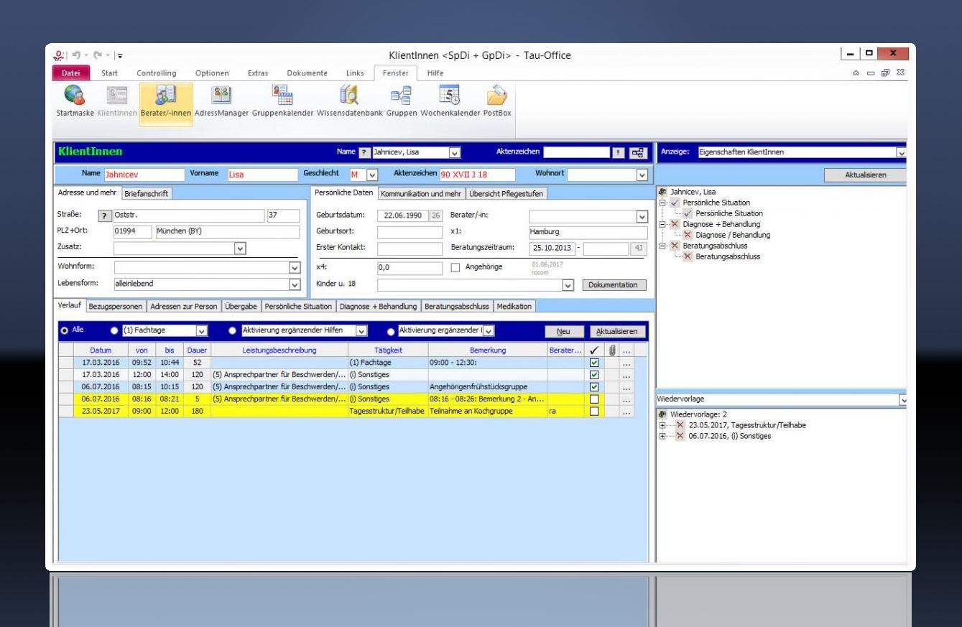
Task: Open the Controlling menu tab
Action: 157,73
